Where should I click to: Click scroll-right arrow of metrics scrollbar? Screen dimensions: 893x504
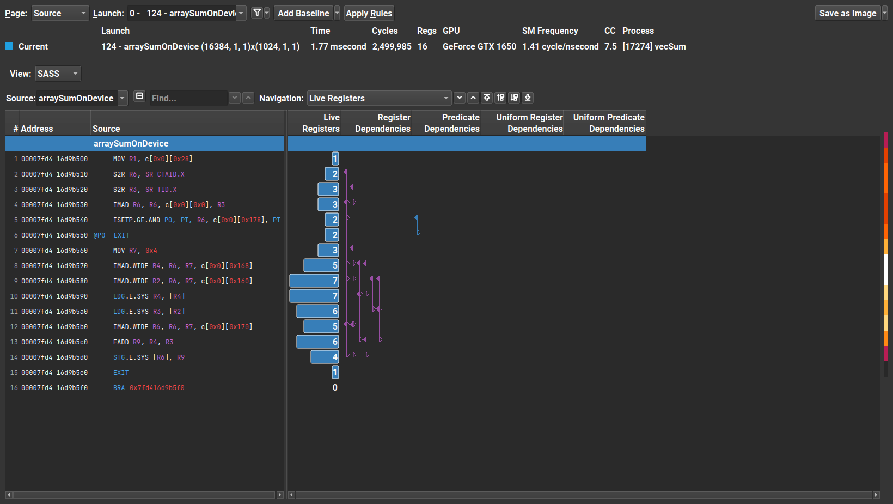876,495
